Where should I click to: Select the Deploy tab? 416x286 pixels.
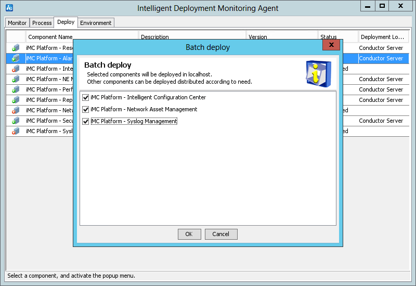coord(66,22)
